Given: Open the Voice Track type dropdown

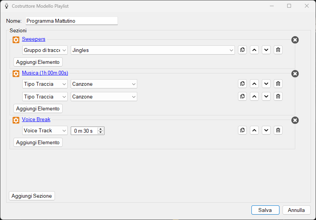Looking at the screenshot, I should tap(45, 130).
